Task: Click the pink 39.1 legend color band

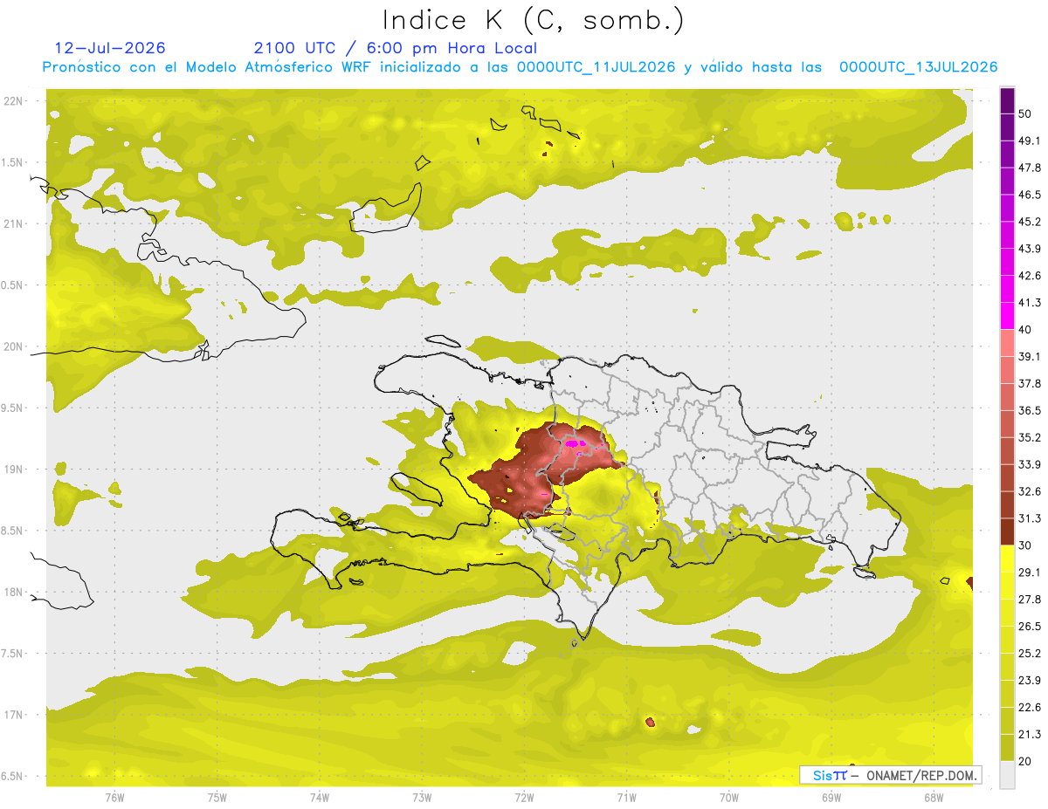Action: [1007, 343]
